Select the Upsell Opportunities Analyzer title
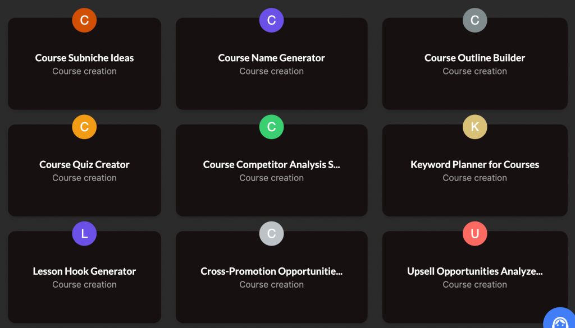The width and height of the screenshot is (575, 328). [x=475, y=271]
